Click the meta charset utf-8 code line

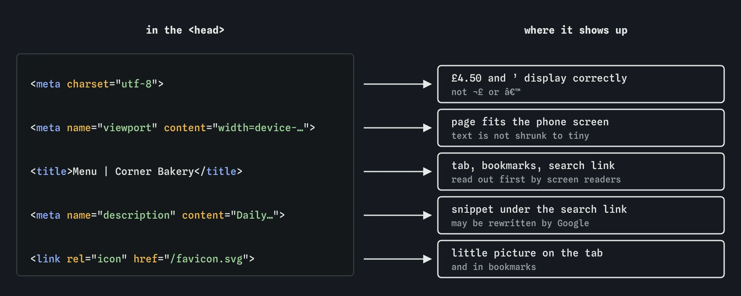(97, 84)
